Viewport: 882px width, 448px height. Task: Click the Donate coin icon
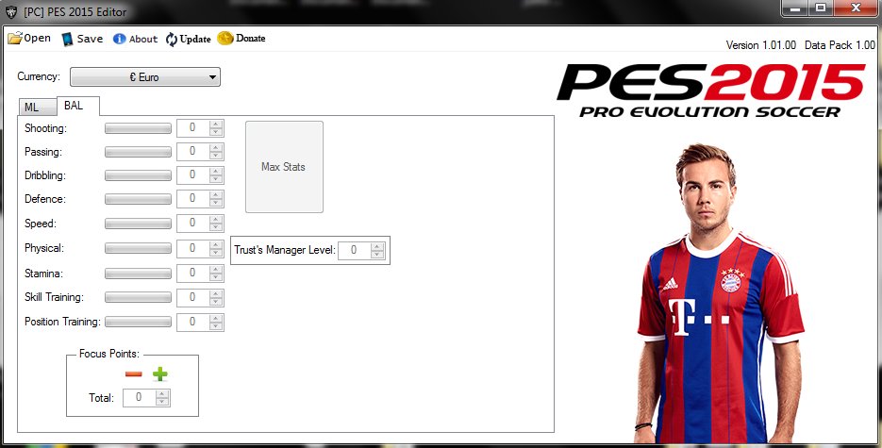225,39
